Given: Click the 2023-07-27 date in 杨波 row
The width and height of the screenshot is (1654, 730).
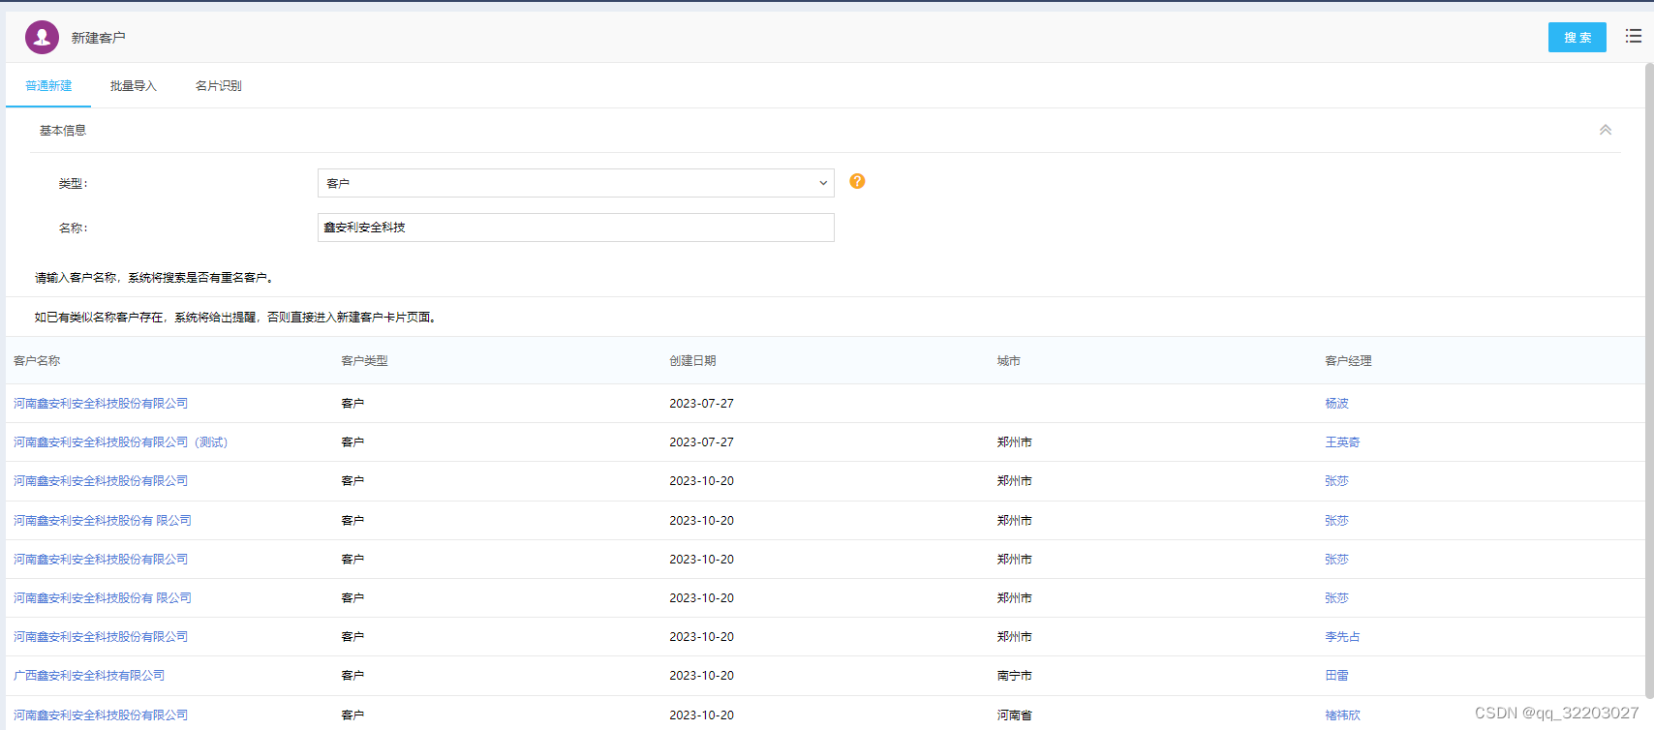Looking at the screenshot, I should point(701,403).
